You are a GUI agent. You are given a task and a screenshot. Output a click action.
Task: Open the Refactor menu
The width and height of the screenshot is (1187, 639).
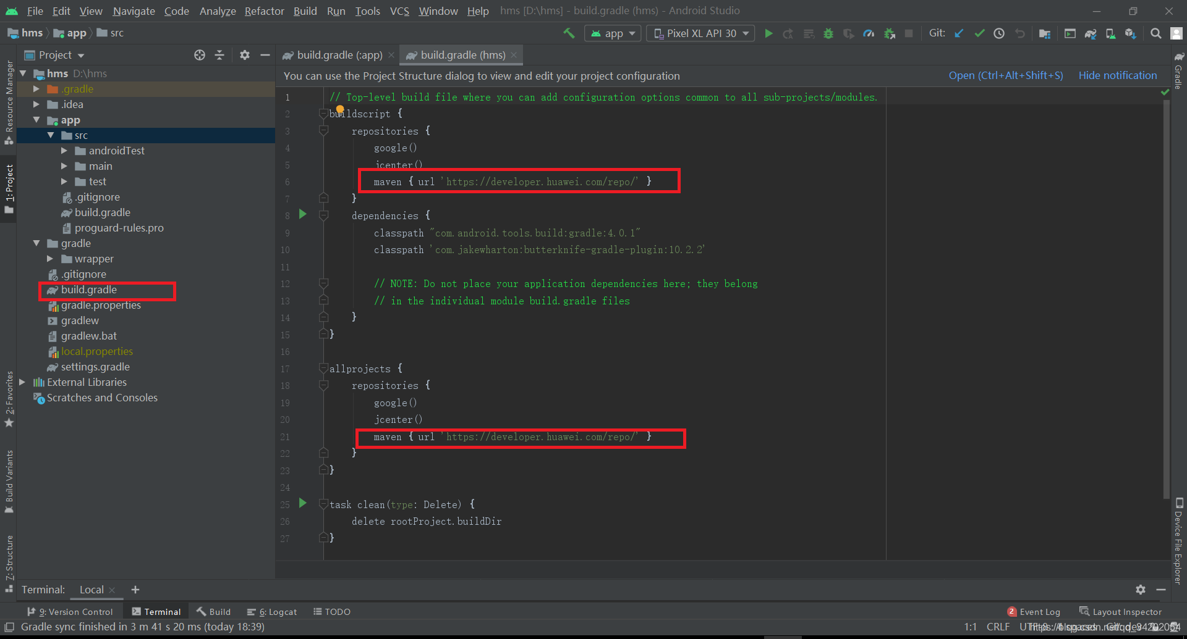(264, 11)
